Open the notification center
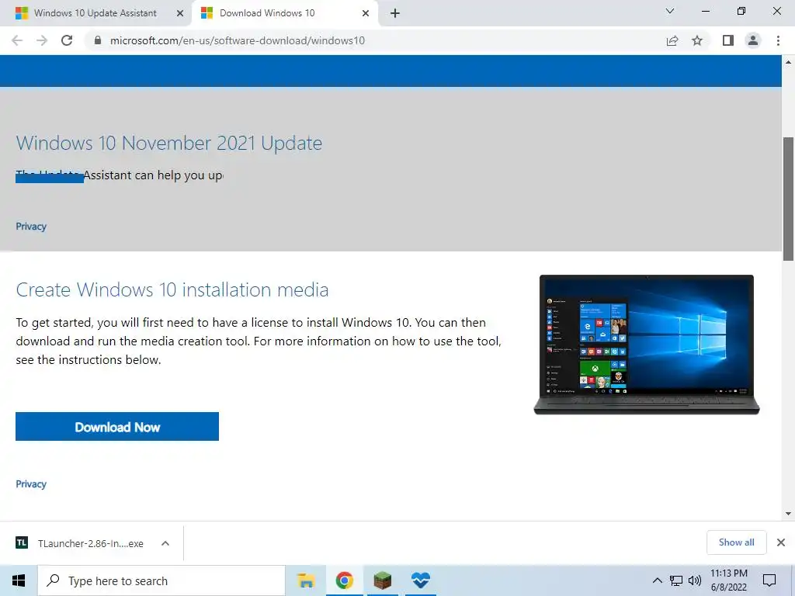This screenshot has height=596, width=795. click(769, 580)
